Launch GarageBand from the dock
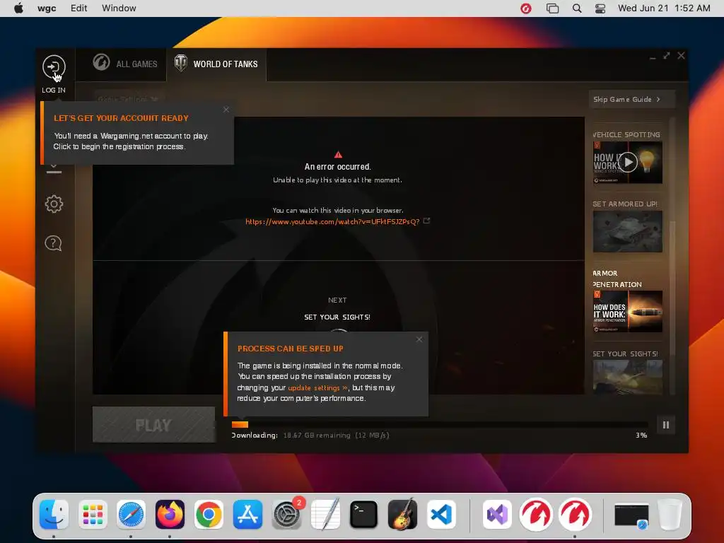 pyautogui.click(x=402, y=514)
